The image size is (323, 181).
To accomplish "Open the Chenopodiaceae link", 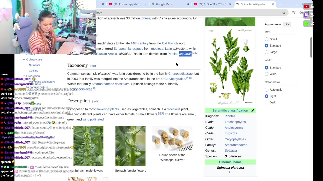I will pos(180,74).
